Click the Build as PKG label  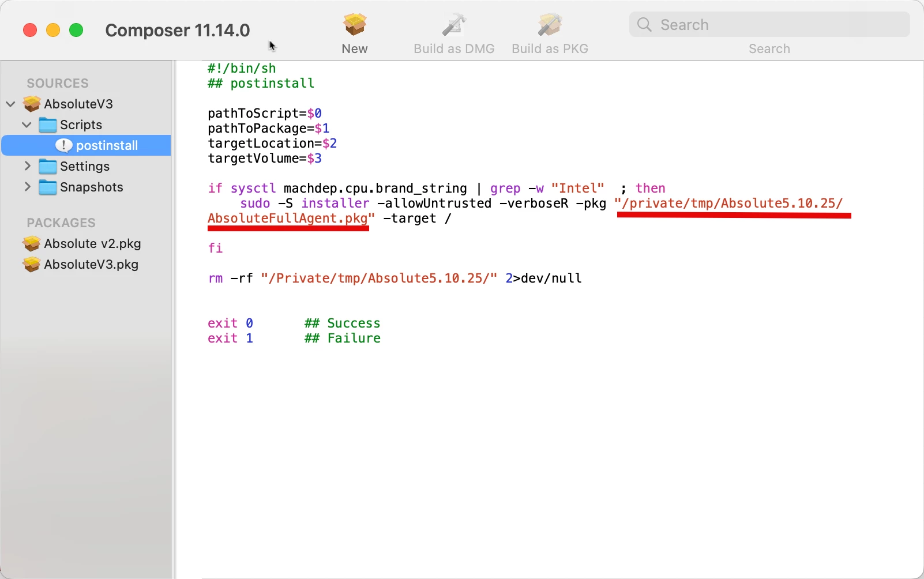(x=550, y=48)
